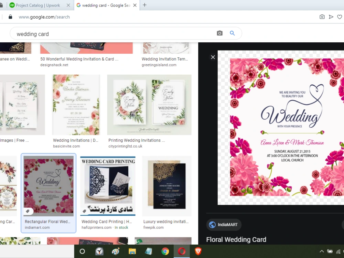The image size is (344, 258).
Task: Open the notepad-style app on taskbar
Action: click(149, 251)
